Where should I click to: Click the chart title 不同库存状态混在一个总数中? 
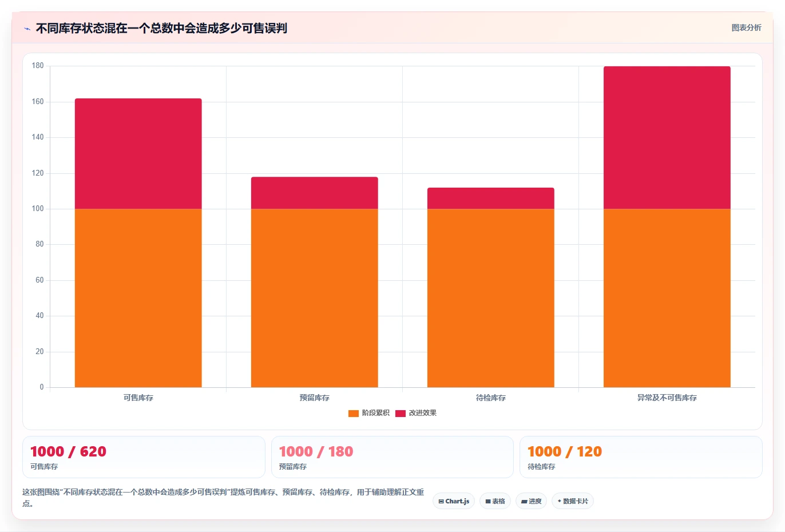[161, 28]
